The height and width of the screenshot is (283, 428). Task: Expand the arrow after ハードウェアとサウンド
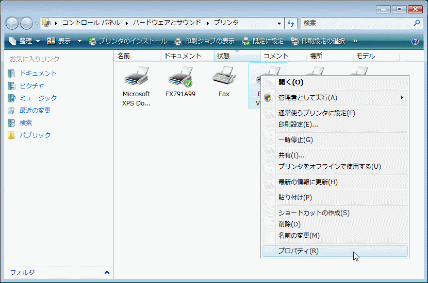click(x=207, y=23)
